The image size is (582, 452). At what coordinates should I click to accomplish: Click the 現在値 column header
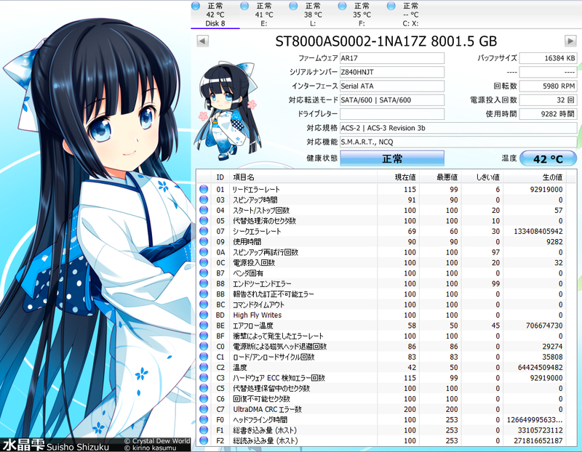coord(398,177)
